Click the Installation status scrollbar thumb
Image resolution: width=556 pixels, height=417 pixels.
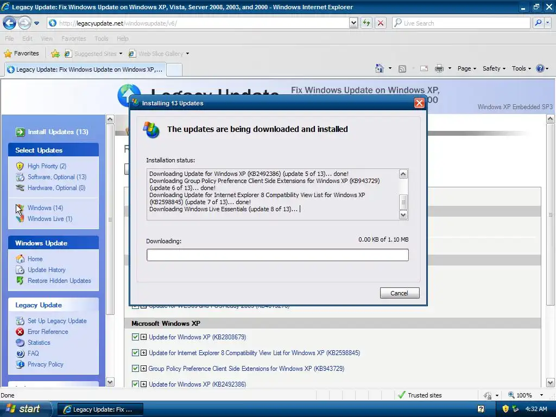pyautogui.click(x=403, y=202)
